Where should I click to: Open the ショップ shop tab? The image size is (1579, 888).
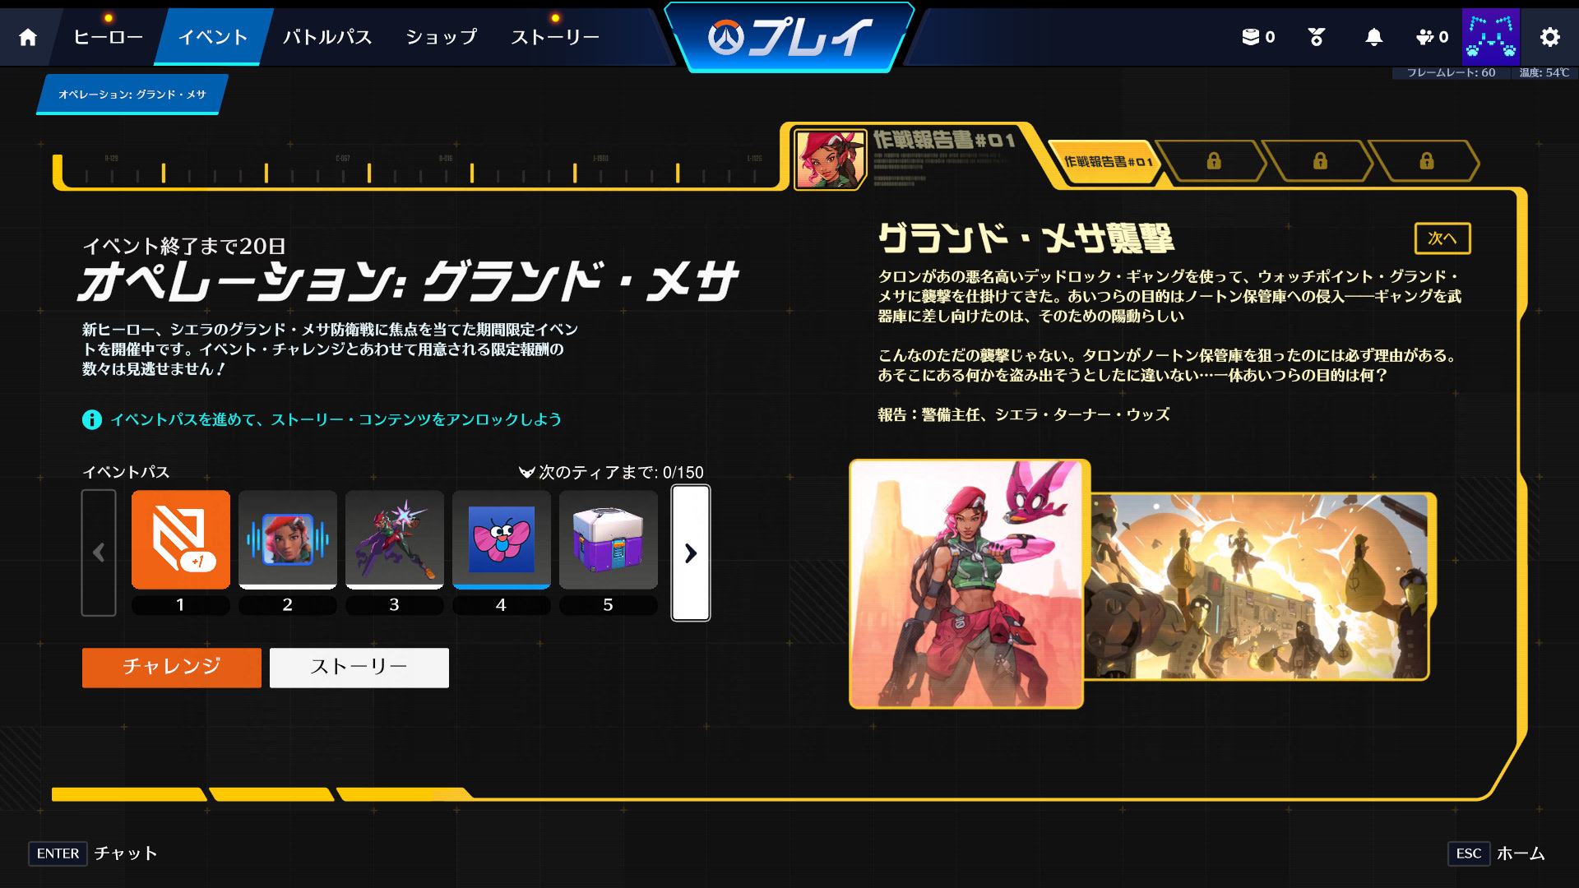pos(442,37)
